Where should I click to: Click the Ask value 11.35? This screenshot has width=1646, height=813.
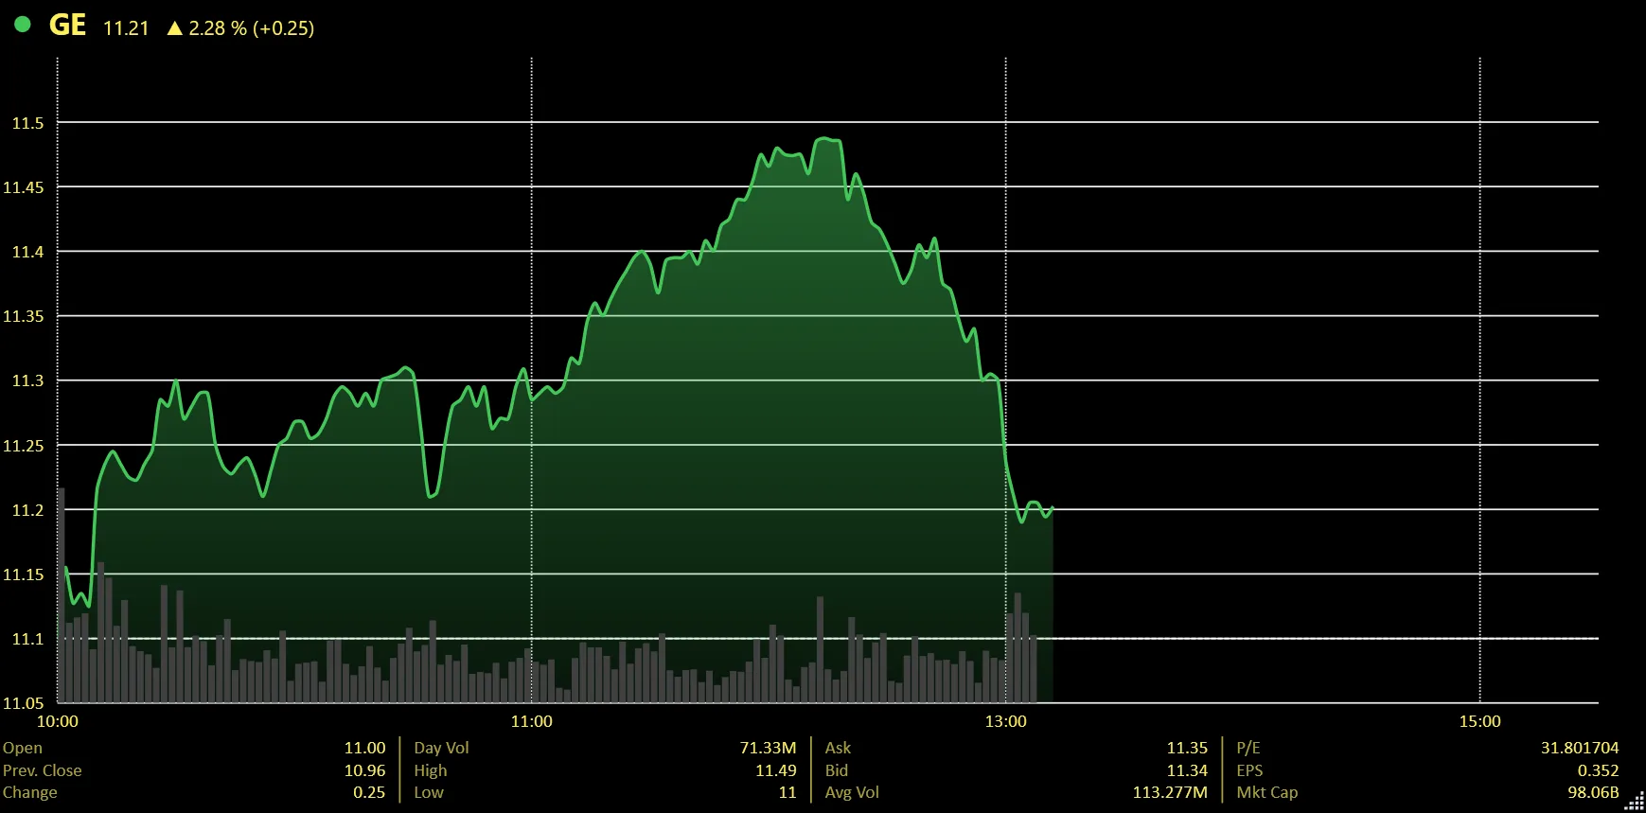pyautogui.click(x=1187, y=748)
